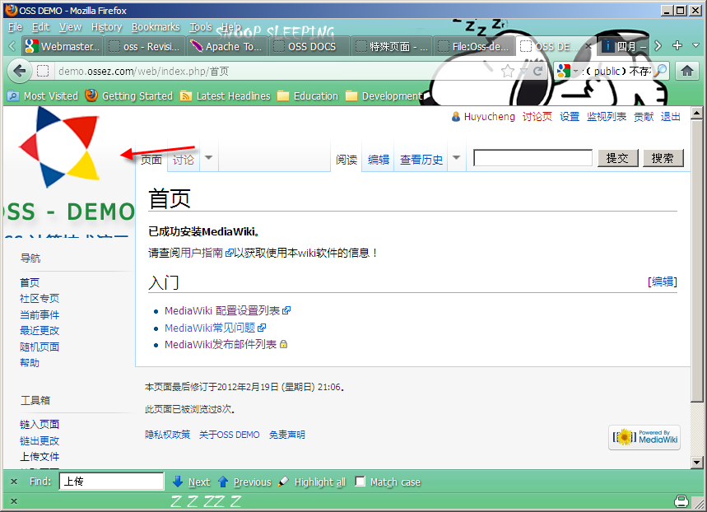707x512 pixels.
Task: Click the Find text input field
Action: tap(111, 481)
